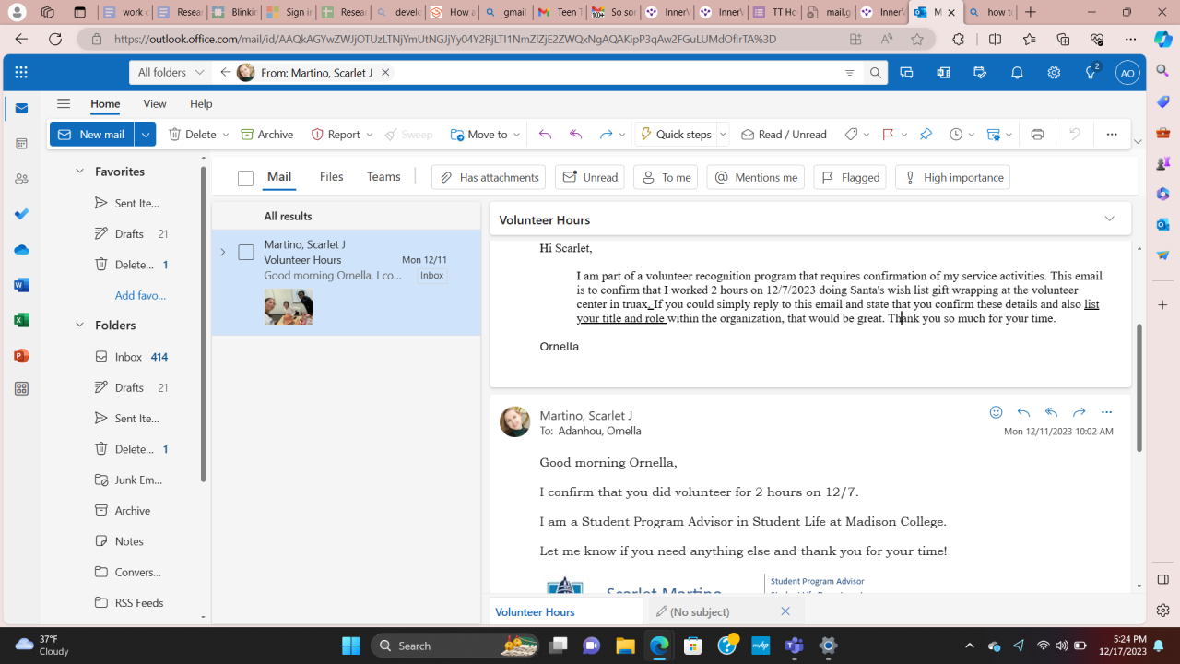Click the magnifier Search button
The image size is (1180, 664).
876,73
